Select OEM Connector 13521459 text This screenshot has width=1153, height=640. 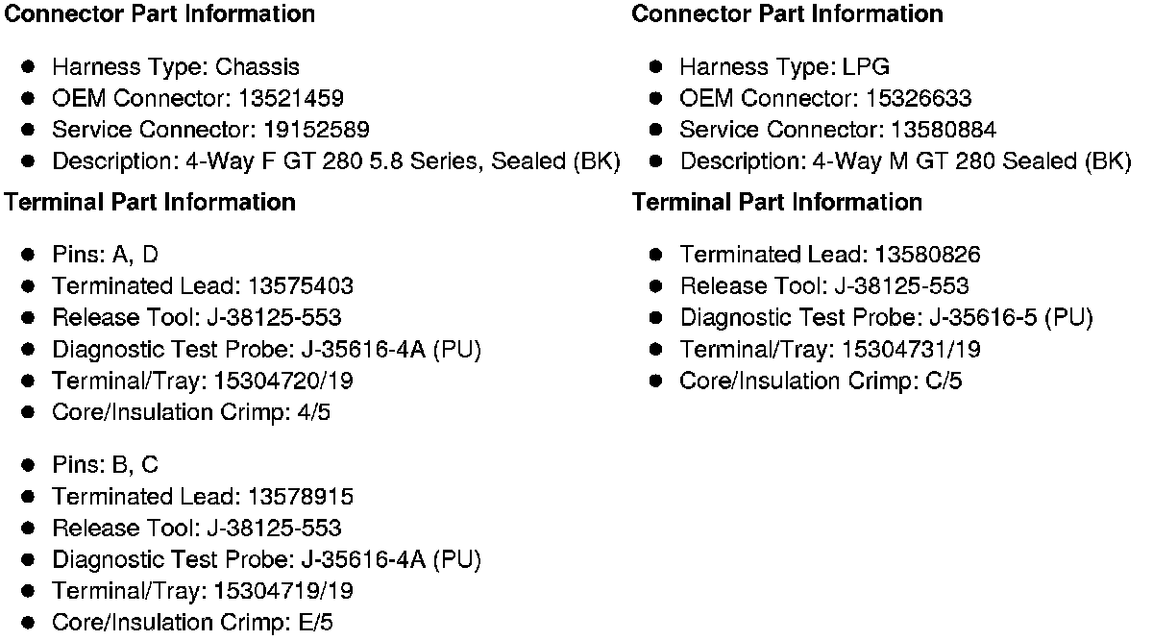click(198, 99)
